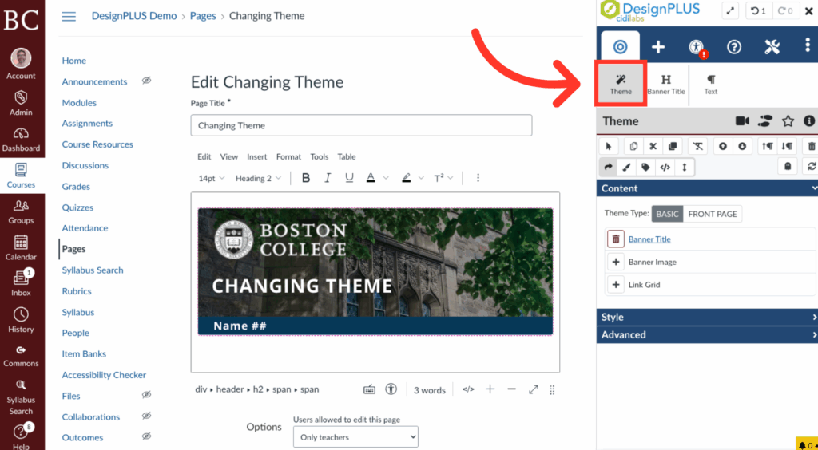Select the Text paragraph element

pos(710,85)
